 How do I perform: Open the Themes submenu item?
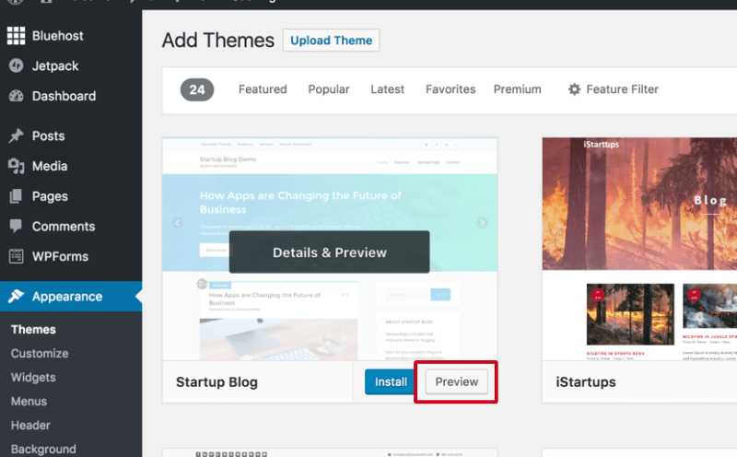tap(33, 330)
